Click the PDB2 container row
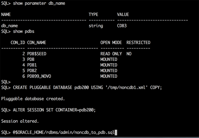 point(32,71)
